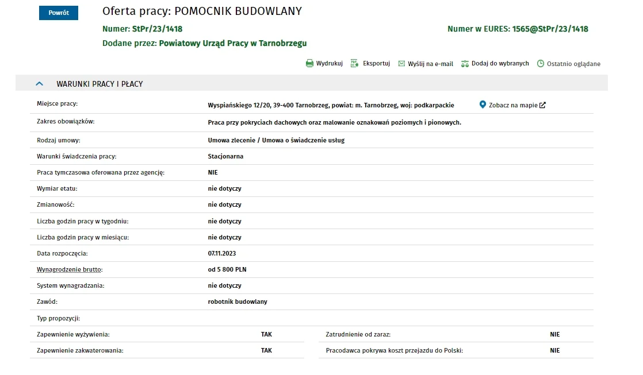Click the external link icon after Zobacz na mapie
Image resolution: width=643 pixels, height=375 pixels.
(x=542, y=105)
